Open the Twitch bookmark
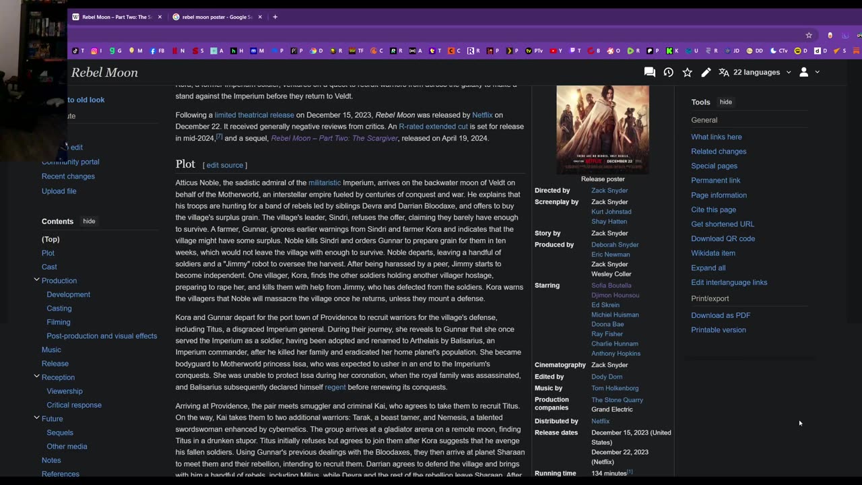The image size is (862, 485). tap(576, 51)
